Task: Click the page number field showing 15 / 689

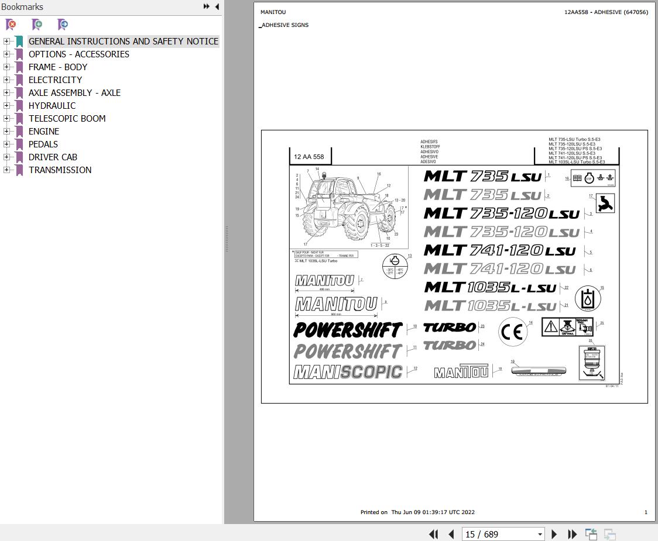Action: pyautogui.click(x=499, y=535)
